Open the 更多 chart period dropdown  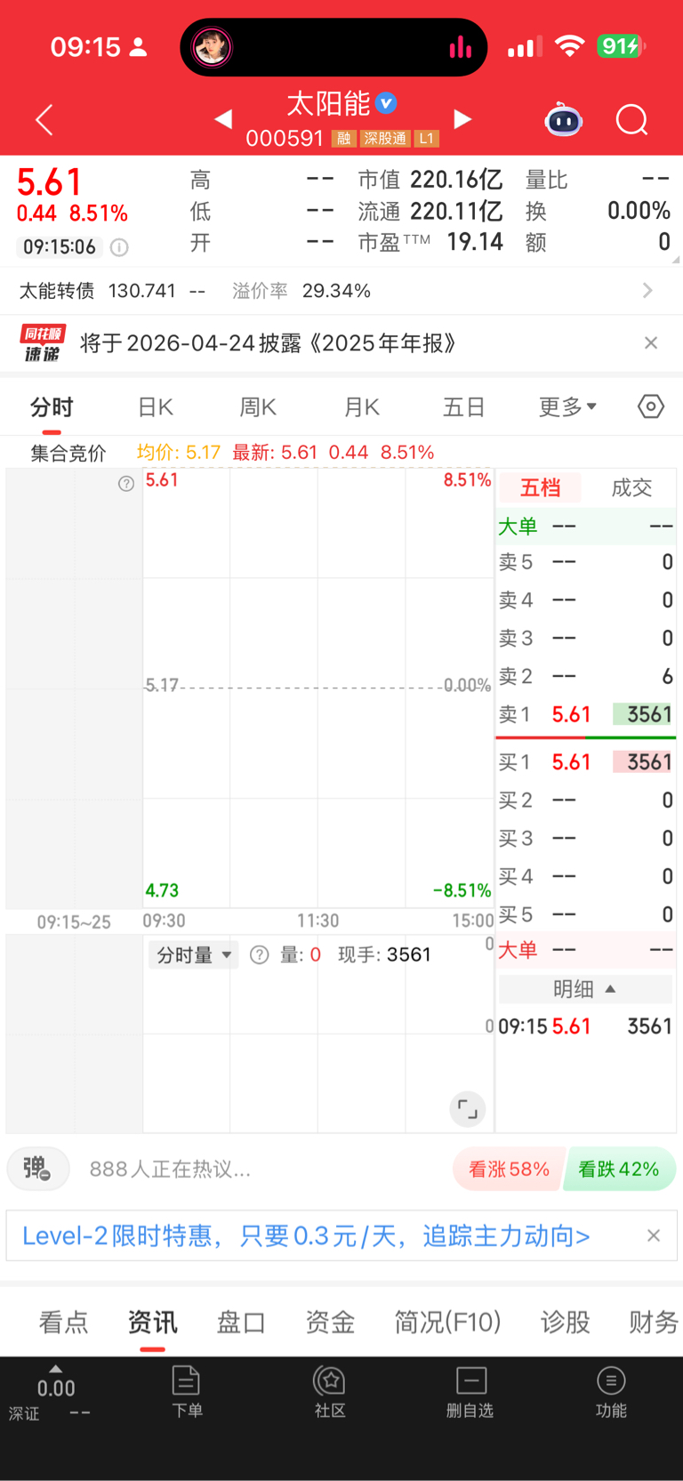[x=567, y=407]
